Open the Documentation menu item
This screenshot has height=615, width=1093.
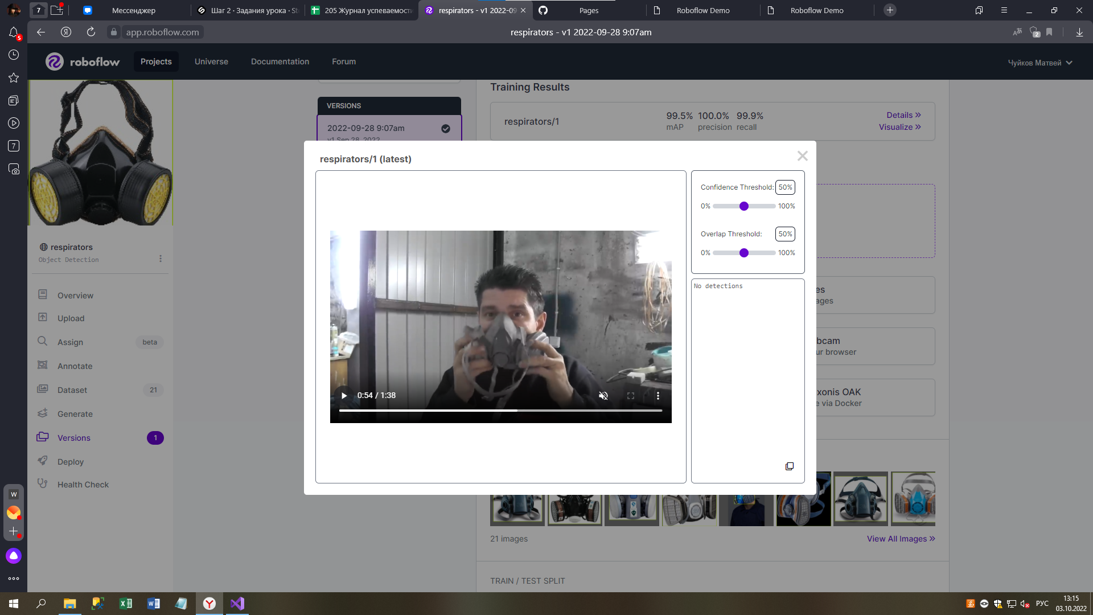click(x=280, y=61)
